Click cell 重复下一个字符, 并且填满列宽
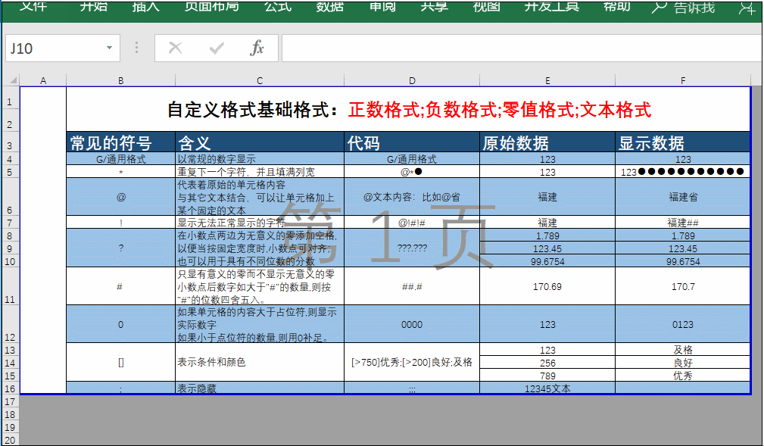Viewport: 764px width, 446px height. pos(260,172)
